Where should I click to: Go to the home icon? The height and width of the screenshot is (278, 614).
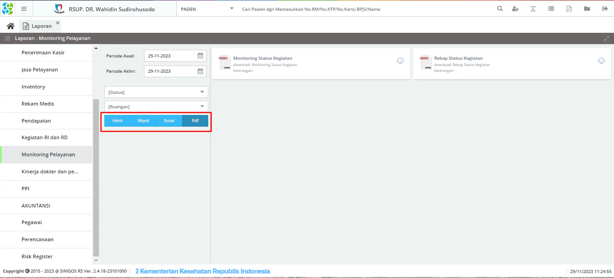pos(10,26)
